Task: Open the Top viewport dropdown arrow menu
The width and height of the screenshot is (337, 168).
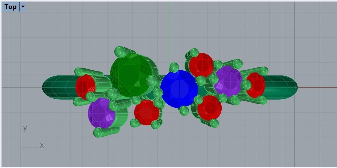Action: pyautogui.click(x=23, y=7)
